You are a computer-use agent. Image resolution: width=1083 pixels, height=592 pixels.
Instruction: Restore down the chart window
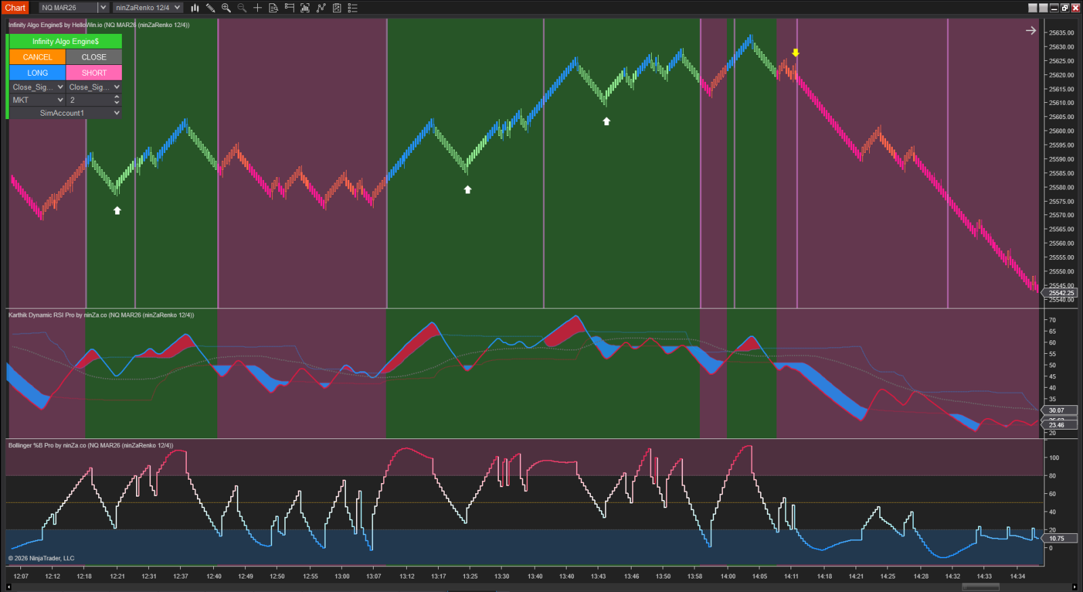(x=1065, y=8)
